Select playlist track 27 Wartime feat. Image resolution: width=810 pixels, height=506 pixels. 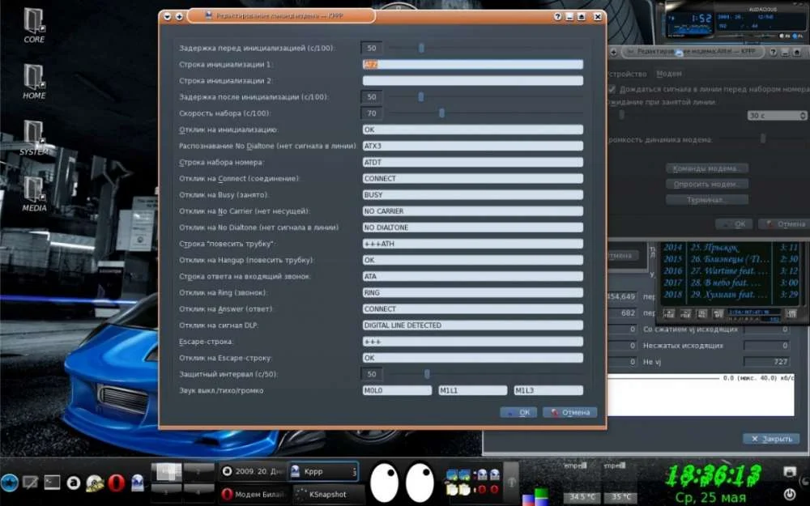pos(727,271)
